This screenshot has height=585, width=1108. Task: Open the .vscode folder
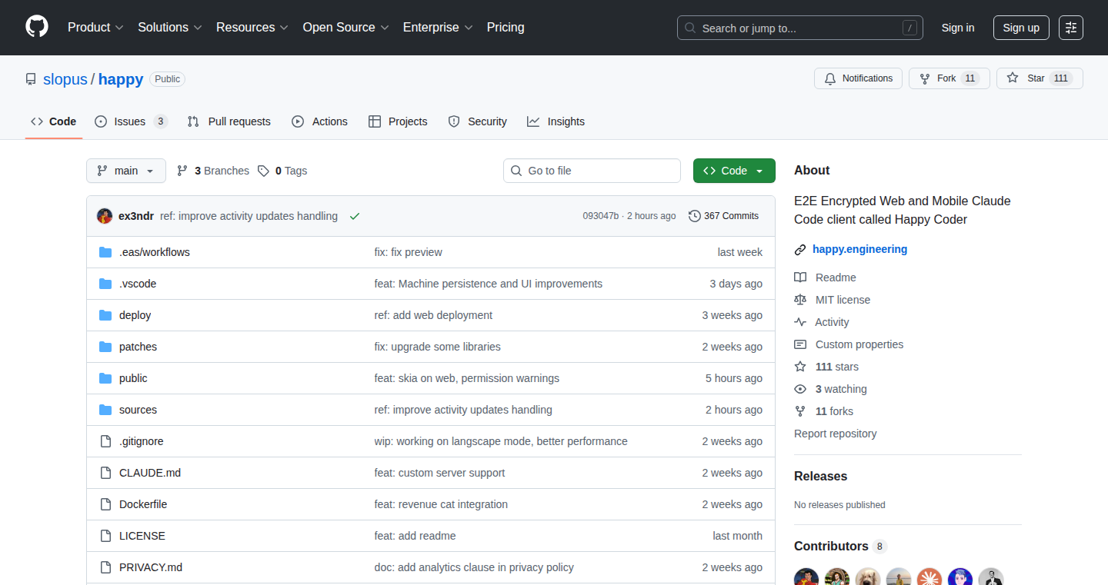138,284
